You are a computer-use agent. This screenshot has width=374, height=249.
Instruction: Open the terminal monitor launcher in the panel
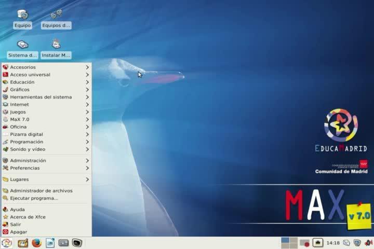(77, 243)
